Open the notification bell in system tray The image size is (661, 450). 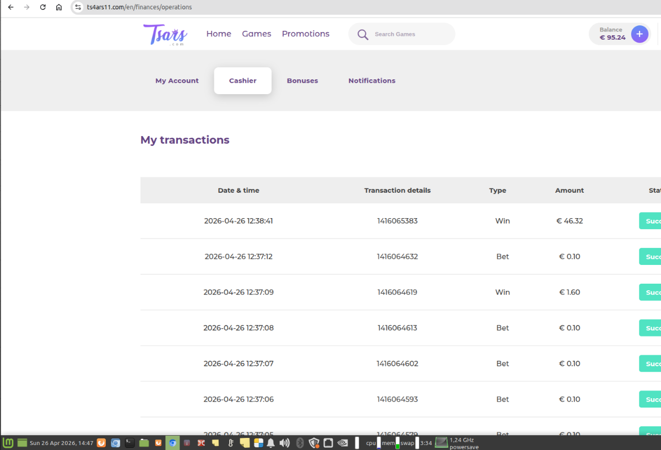(x=271, y=443)
